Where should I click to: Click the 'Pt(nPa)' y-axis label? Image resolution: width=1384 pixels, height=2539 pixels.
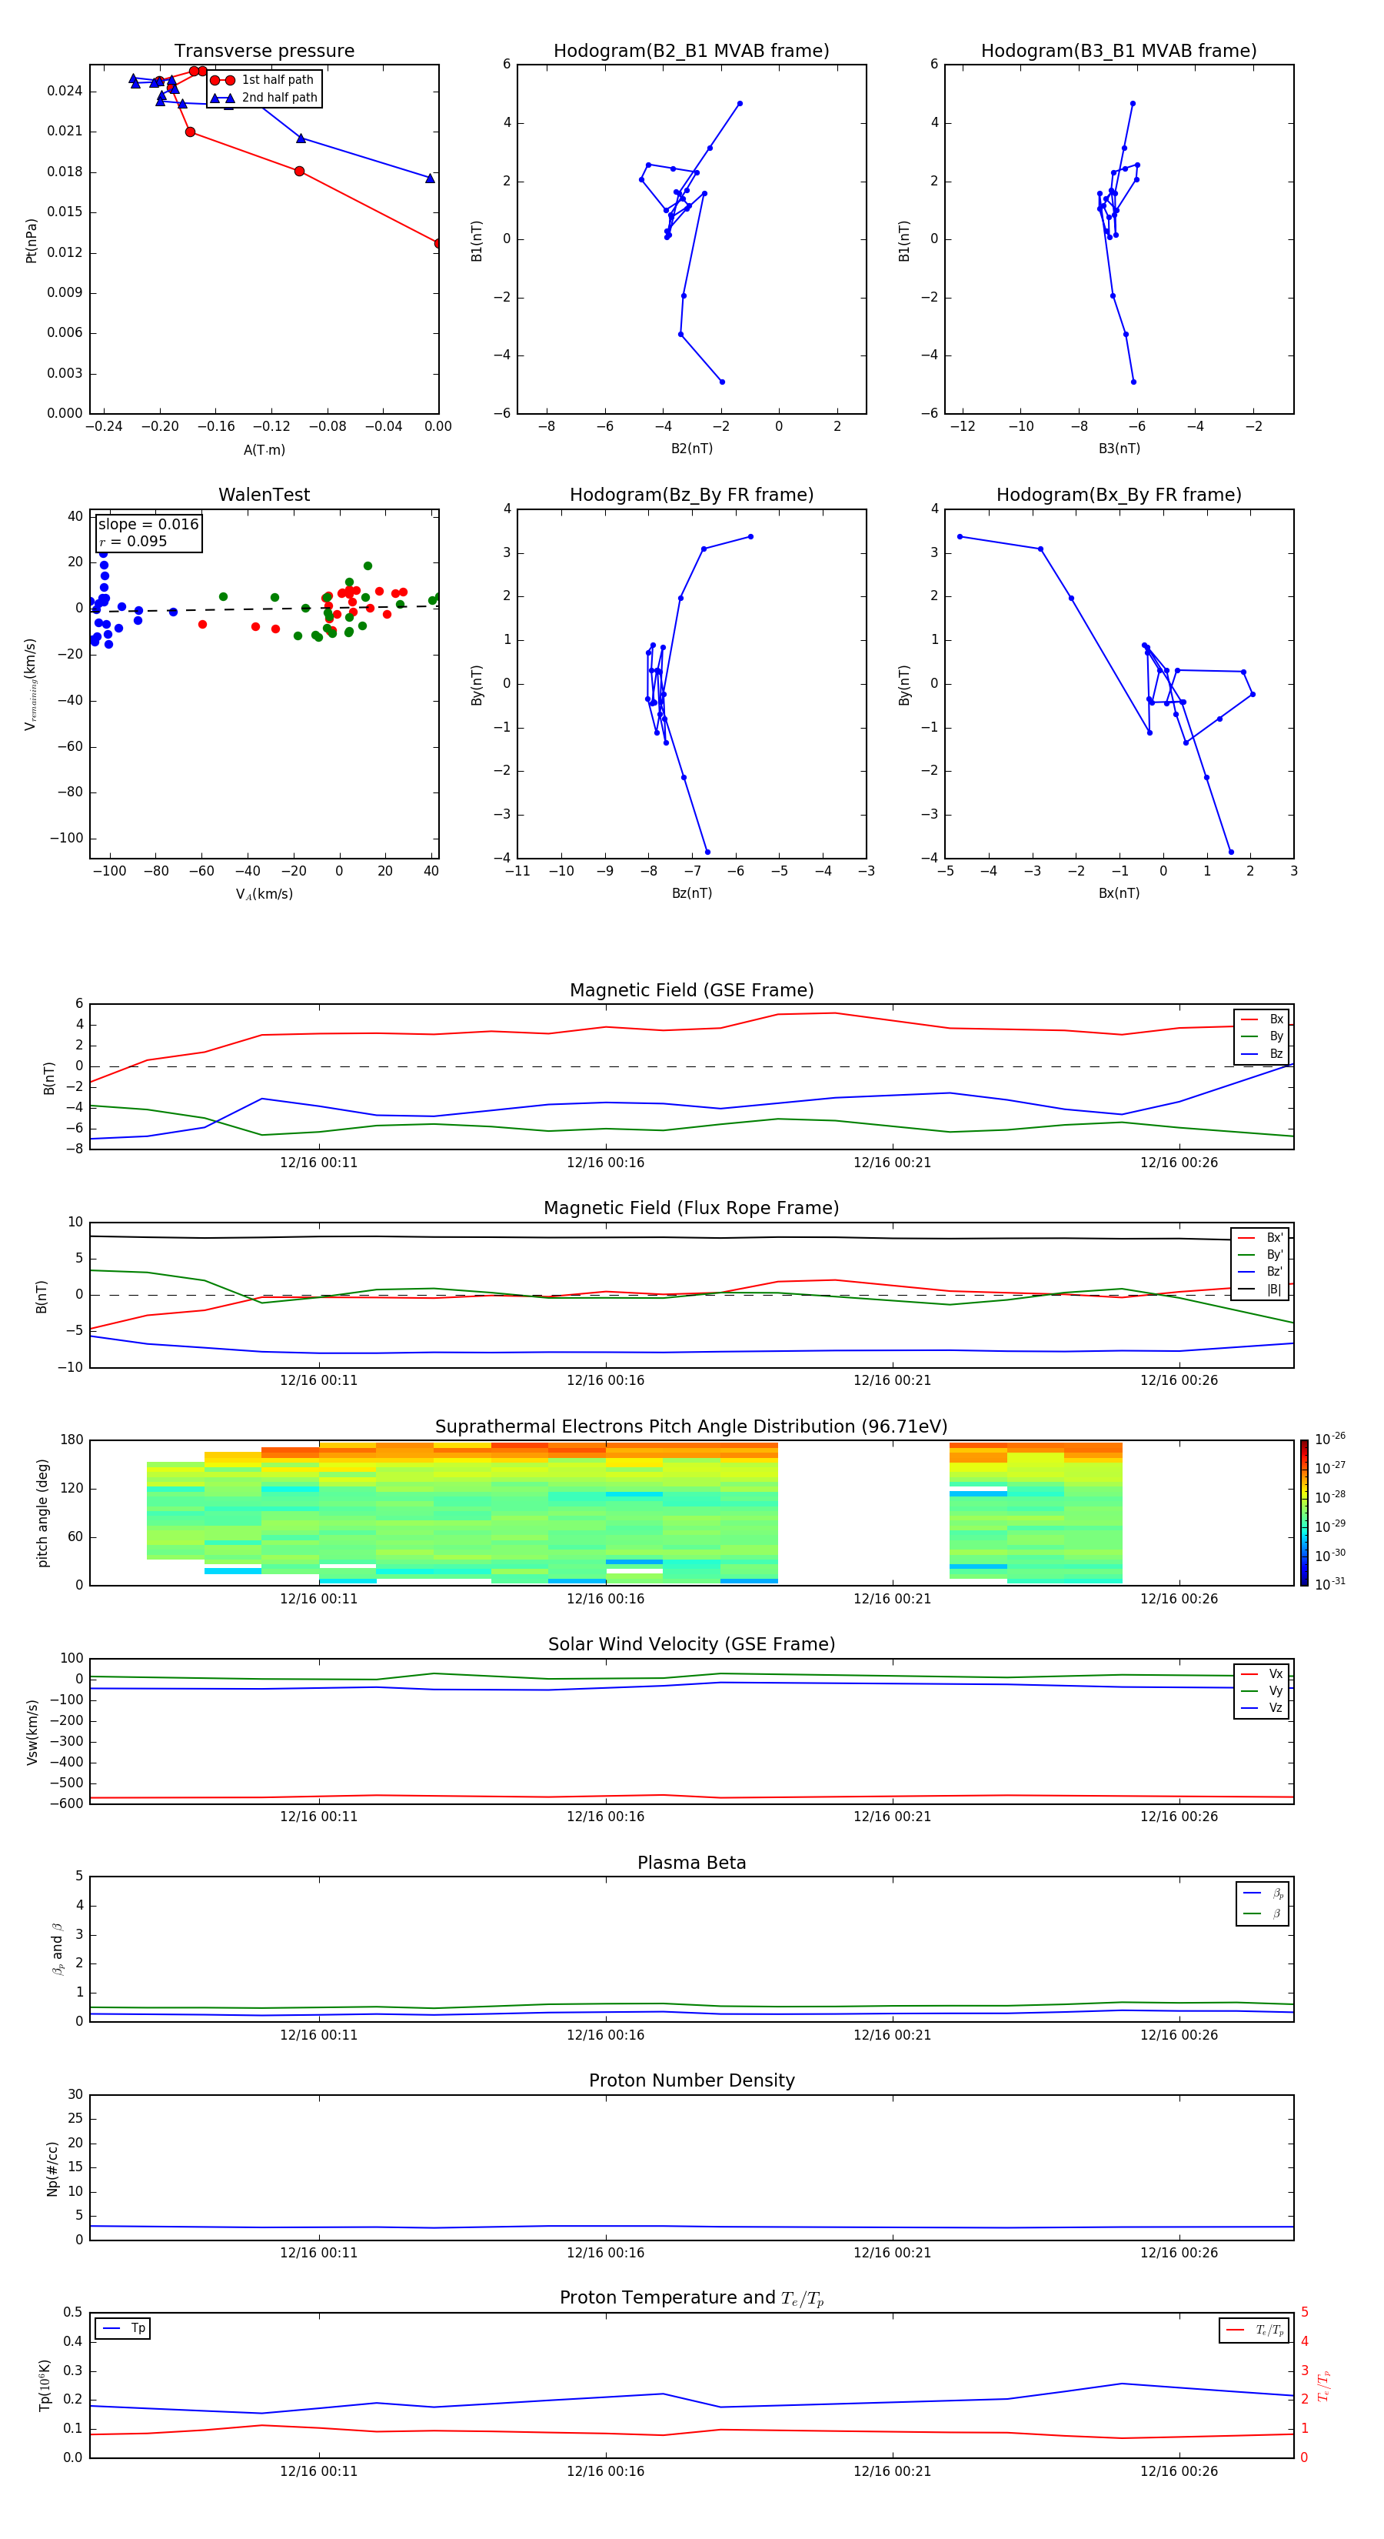31,241
